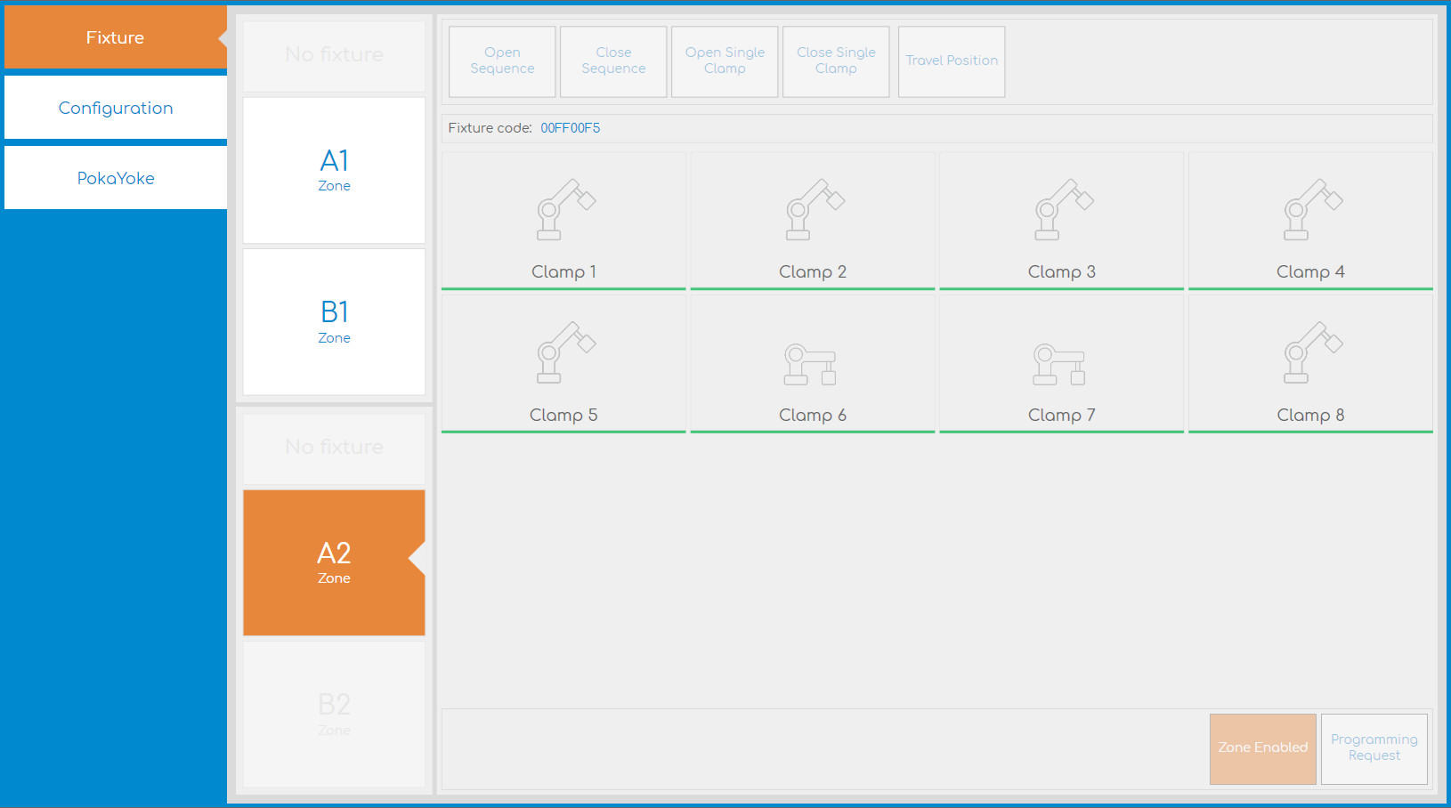Switch to the A1 Zone
This screenshot has width=1451, height=808.
(334, 170)
